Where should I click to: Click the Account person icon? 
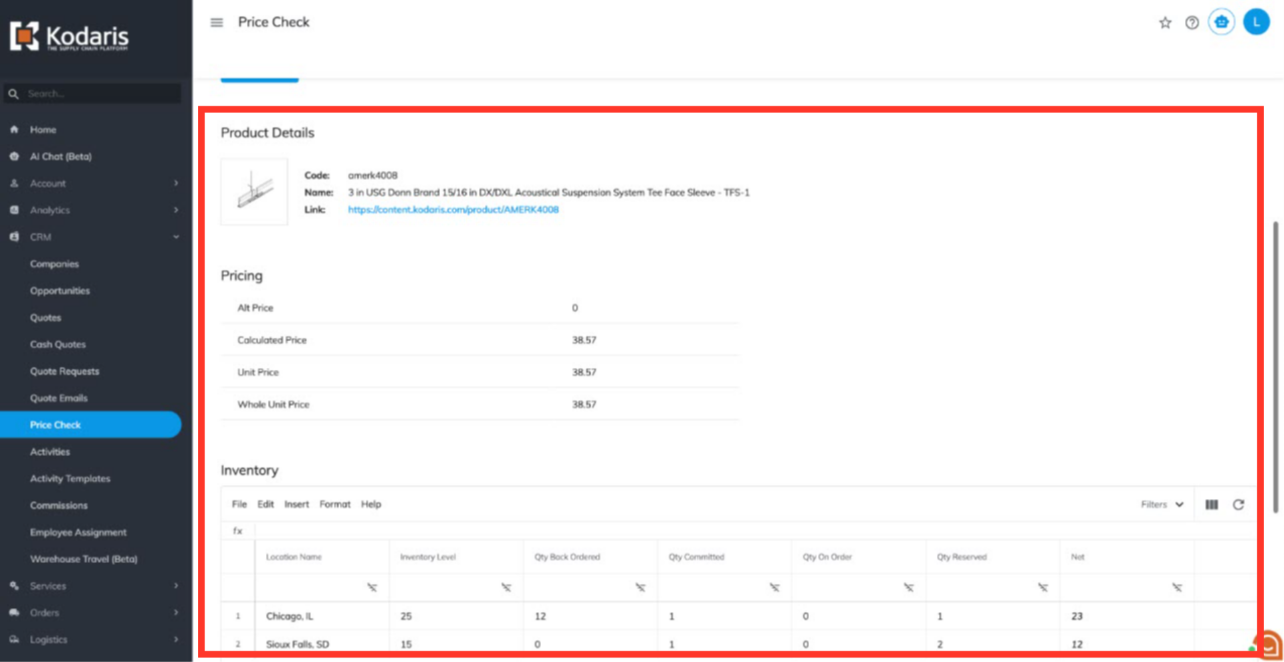[x=14, y=183]
